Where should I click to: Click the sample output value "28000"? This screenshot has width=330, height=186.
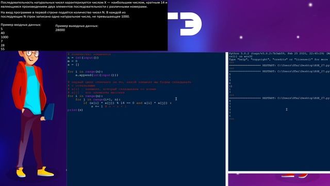[60, 30]
